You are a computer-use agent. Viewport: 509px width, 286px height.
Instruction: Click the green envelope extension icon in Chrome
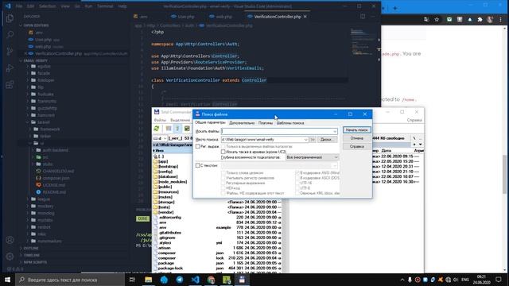point(449,20)
